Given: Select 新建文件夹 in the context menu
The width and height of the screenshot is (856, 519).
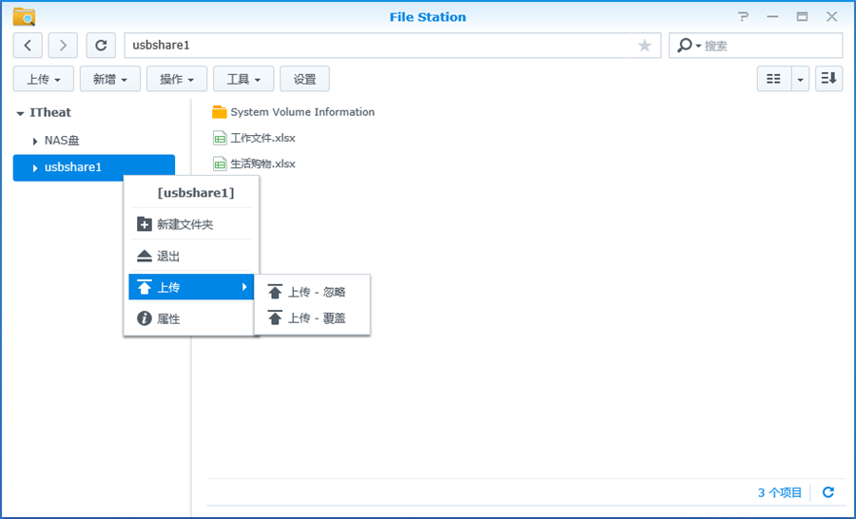Looking at the screenshot, I should click(185, 224).
